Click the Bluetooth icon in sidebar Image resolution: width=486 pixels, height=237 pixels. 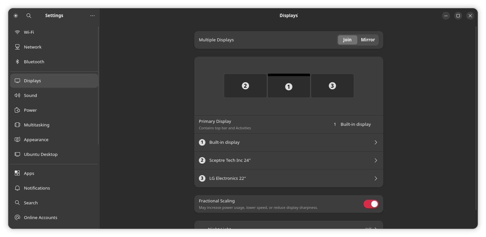(x=17, y=62)
